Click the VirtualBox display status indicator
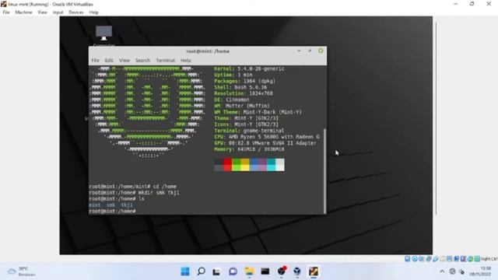The width and height of the screenshot is (498, 280). (450, 259)
